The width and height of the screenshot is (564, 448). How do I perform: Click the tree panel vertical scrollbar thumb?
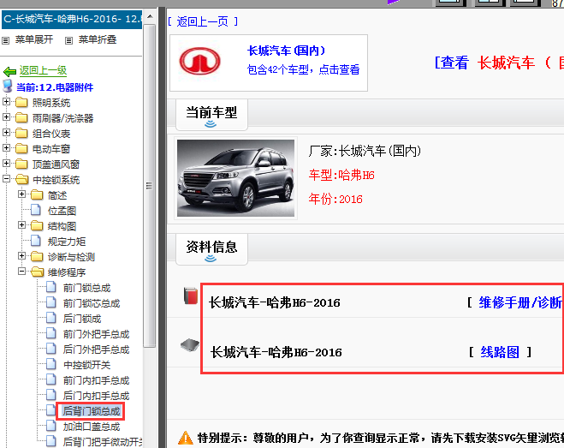[x=149, y=186]
